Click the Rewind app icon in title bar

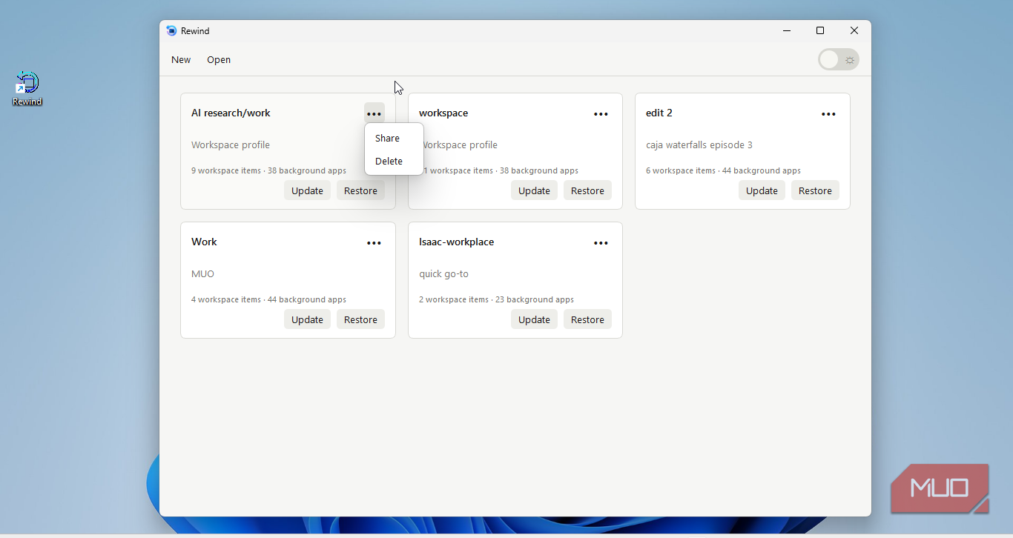pyautogui.click(x=172, y=30)
